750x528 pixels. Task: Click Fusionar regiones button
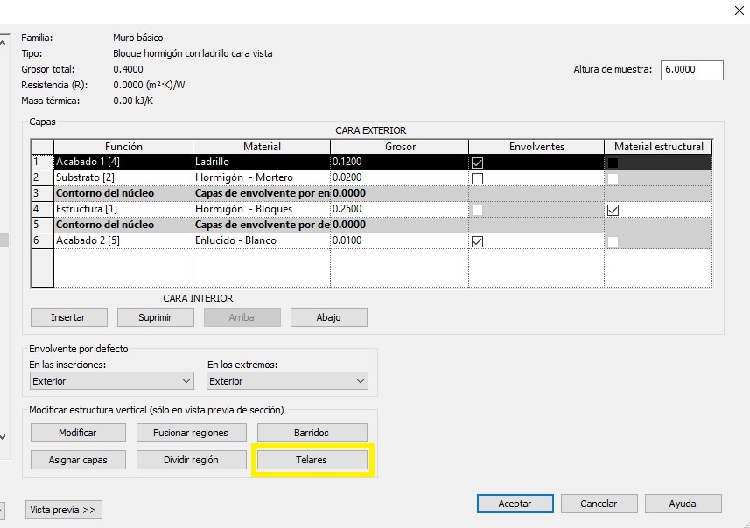point(191,433)
